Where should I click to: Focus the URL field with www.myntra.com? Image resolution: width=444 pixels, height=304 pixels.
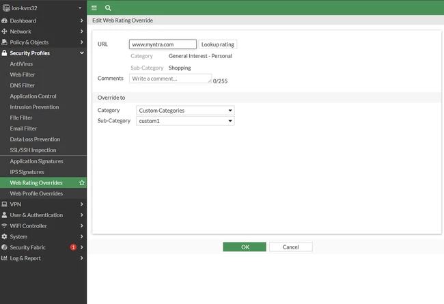tap(163, 44)
